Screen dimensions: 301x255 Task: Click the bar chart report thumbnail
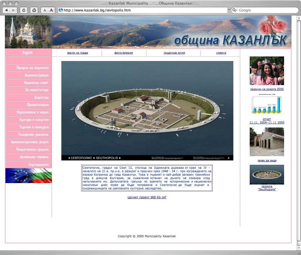click(x=267, y=105)
